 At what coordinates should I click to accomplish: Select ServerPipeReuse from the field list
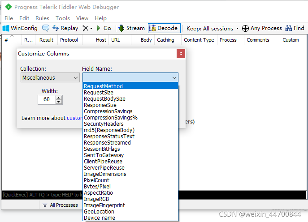point(130,168)
